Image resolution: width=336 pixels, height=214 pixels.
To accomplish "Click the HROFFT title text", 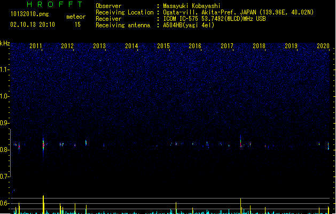I will click(54, 4).
